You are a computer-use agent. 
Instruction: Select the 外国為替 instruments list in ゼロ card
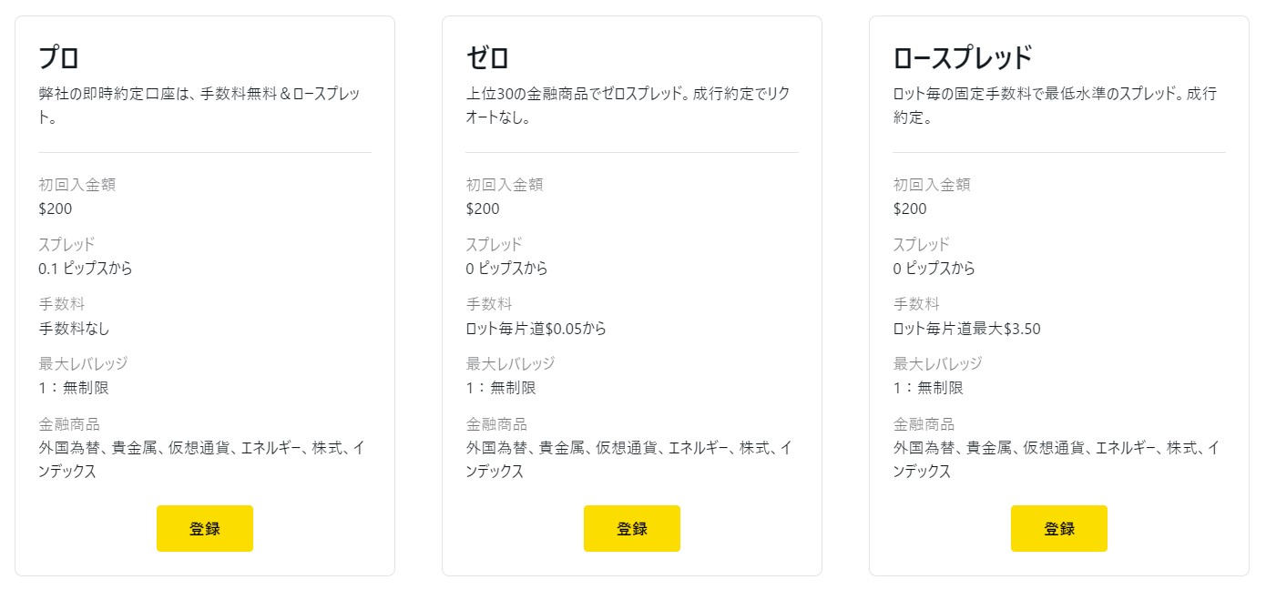coord(632,460)
